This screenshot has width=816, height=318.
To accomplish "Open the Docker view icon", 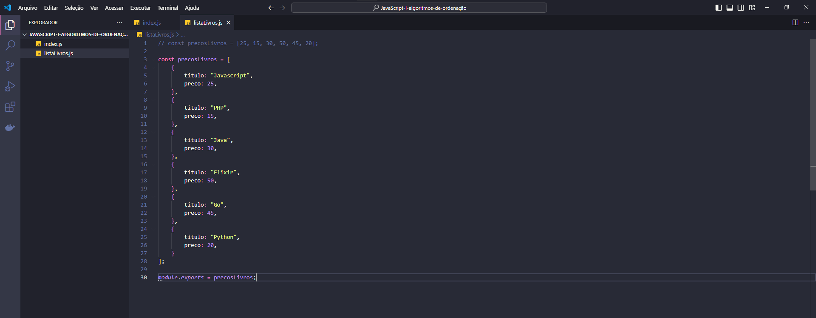I will (x=10, y=127).
